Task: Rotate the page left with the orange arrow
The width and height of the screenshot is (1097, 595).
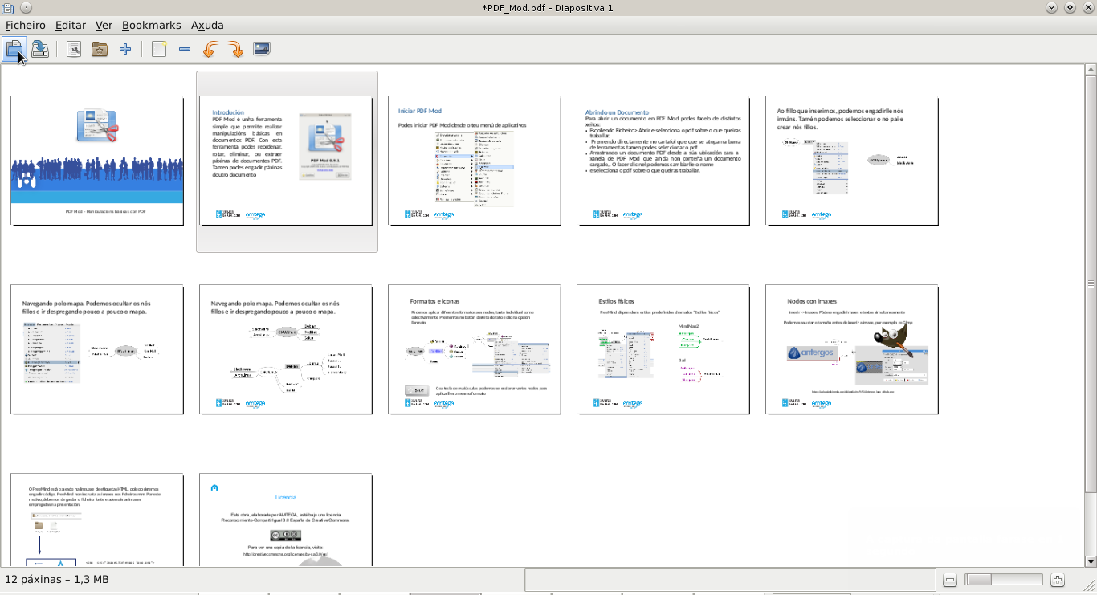Action: coord(210,50)
